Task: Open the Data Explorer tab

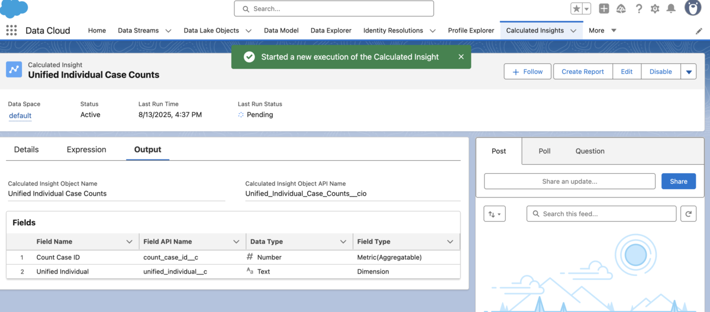Action: pos(331,31)
